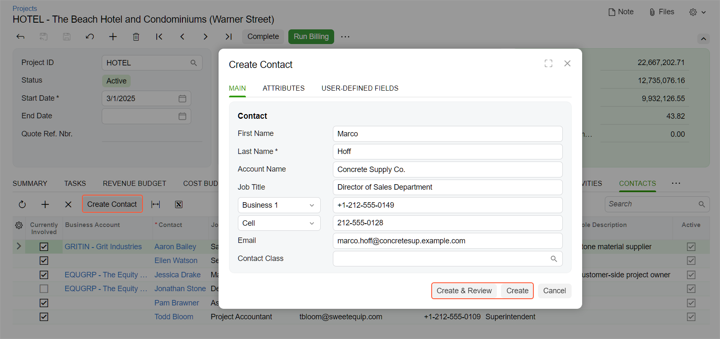Click the fit-to-width columns icon

(156, 204)
